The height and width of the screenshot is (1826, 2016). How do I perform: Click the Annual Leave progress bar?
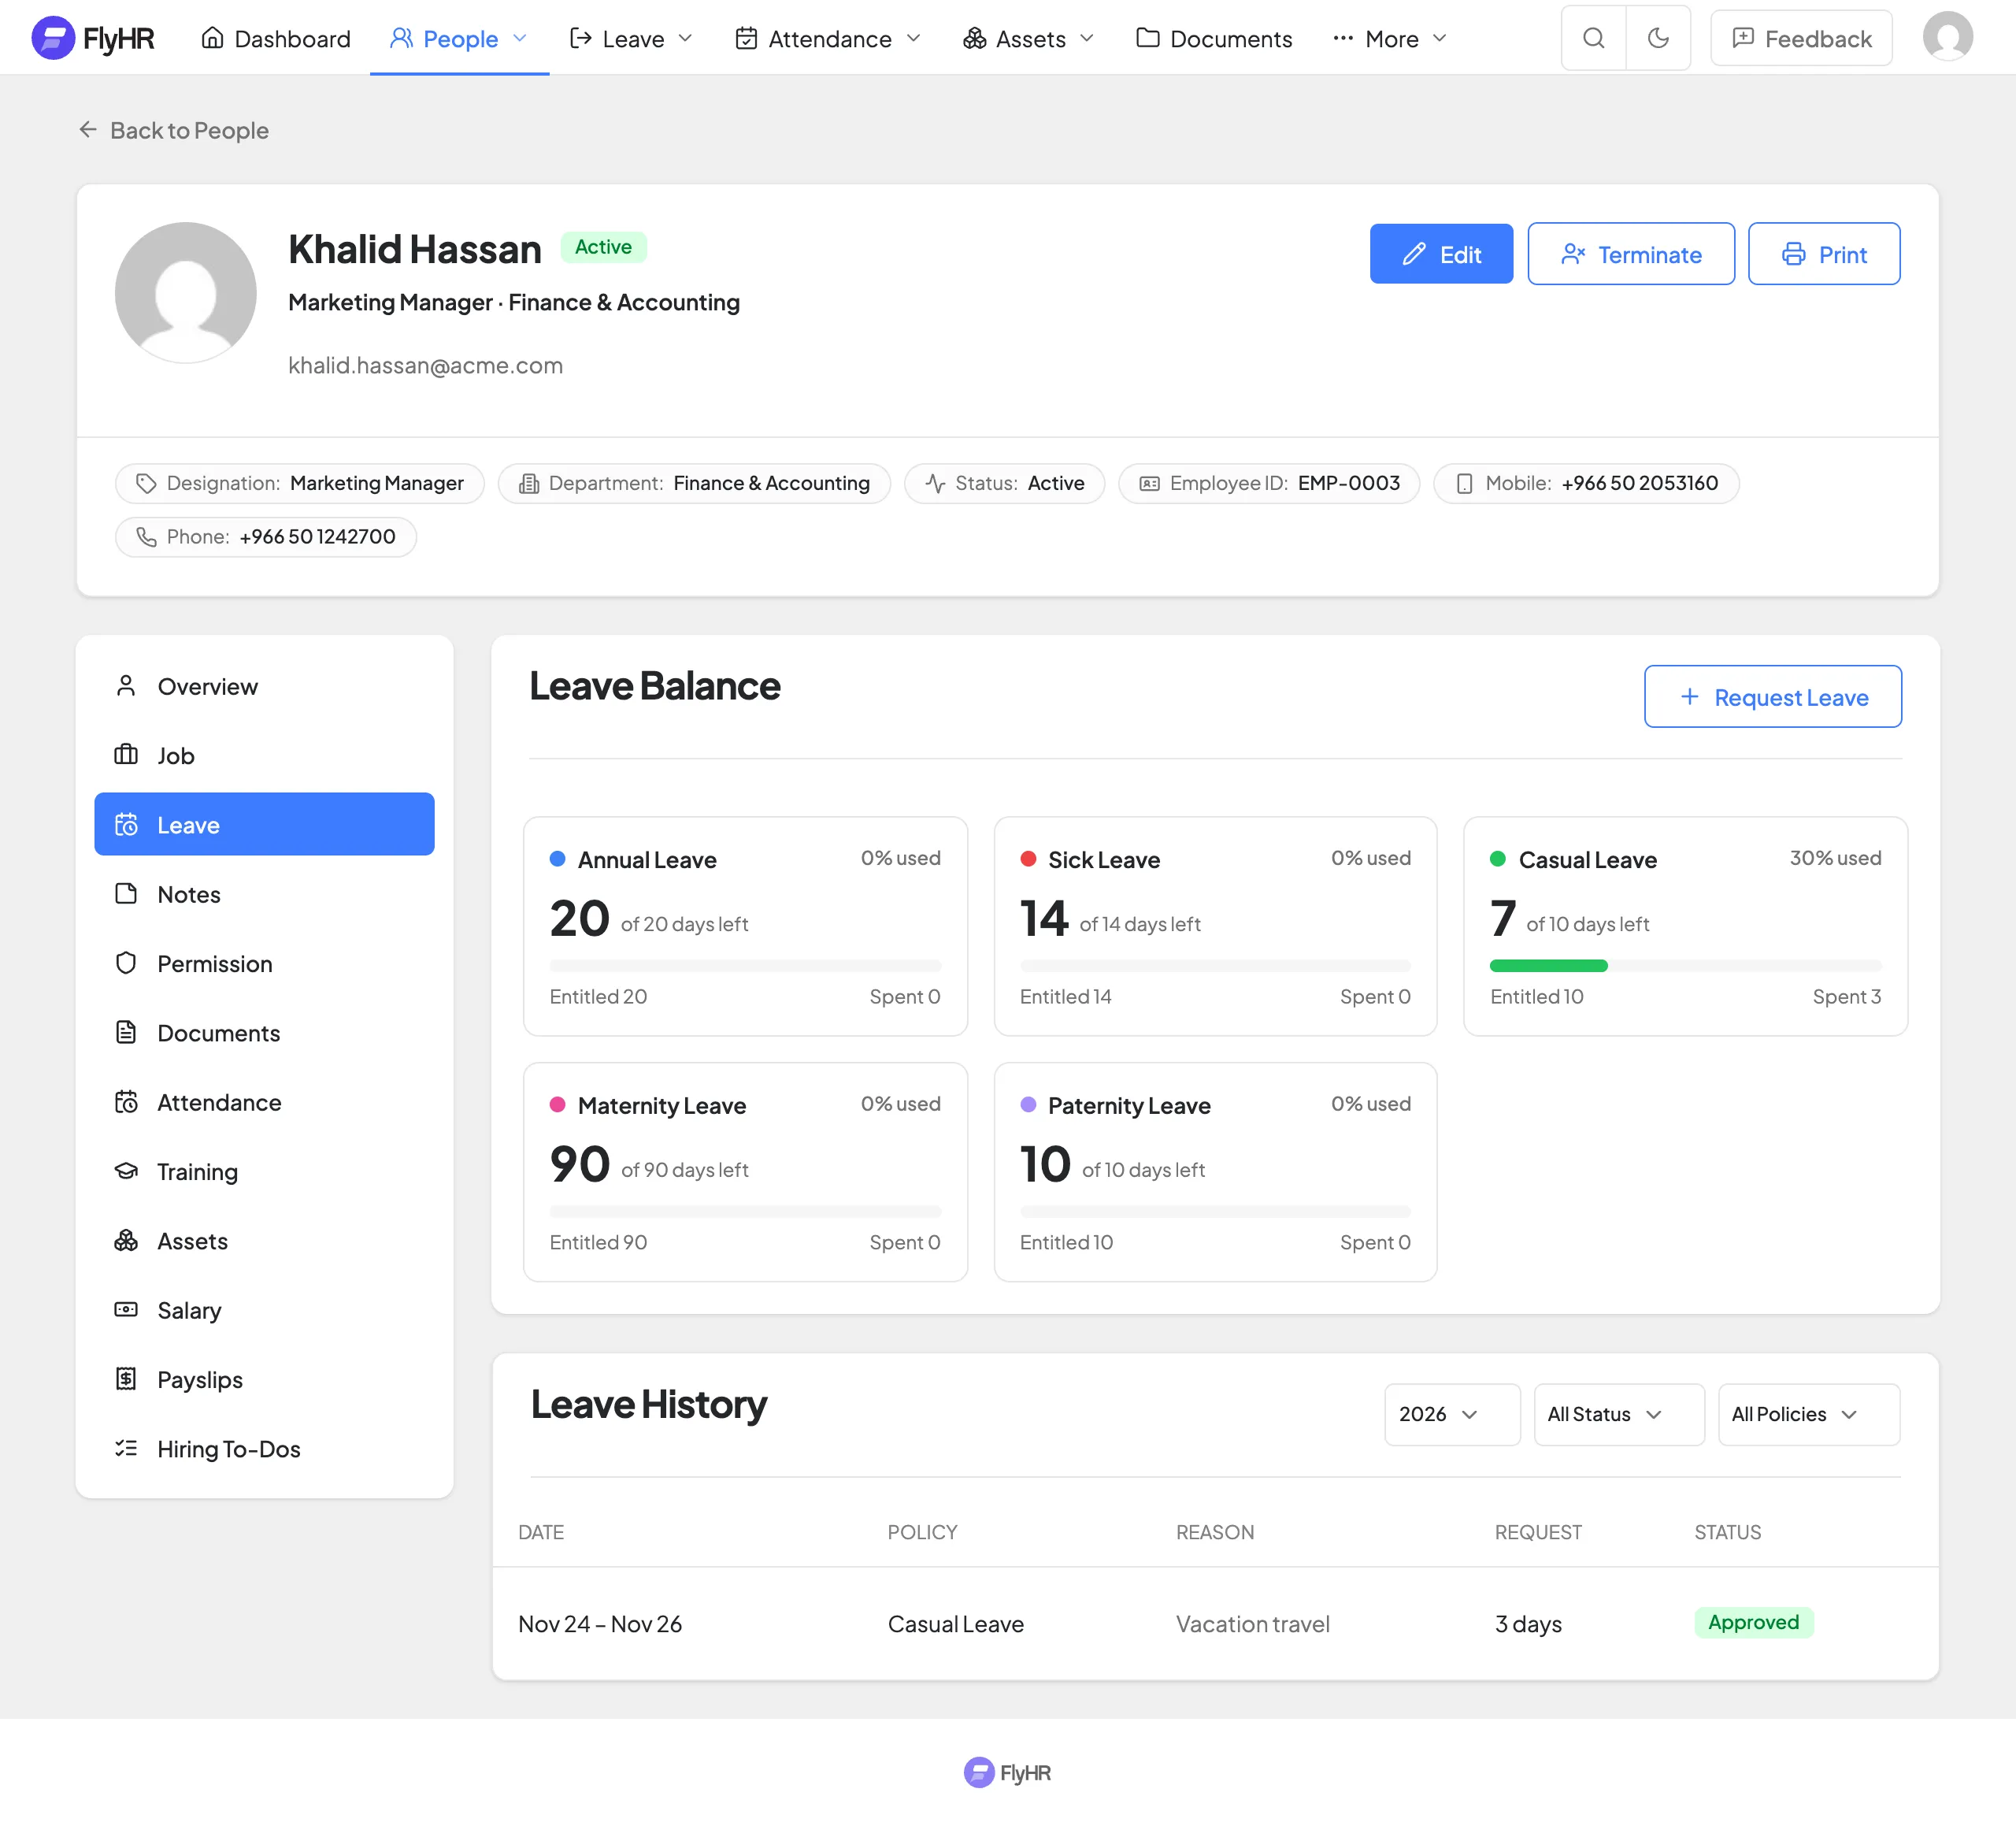tap(745, 966)
